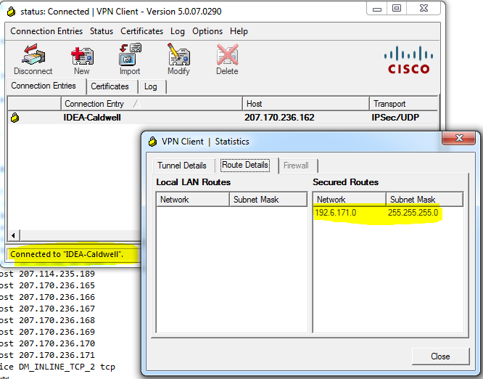Click the red X on Statistics dialog
Viewport: 483px width, 379px height.
(x=459, y=138)
